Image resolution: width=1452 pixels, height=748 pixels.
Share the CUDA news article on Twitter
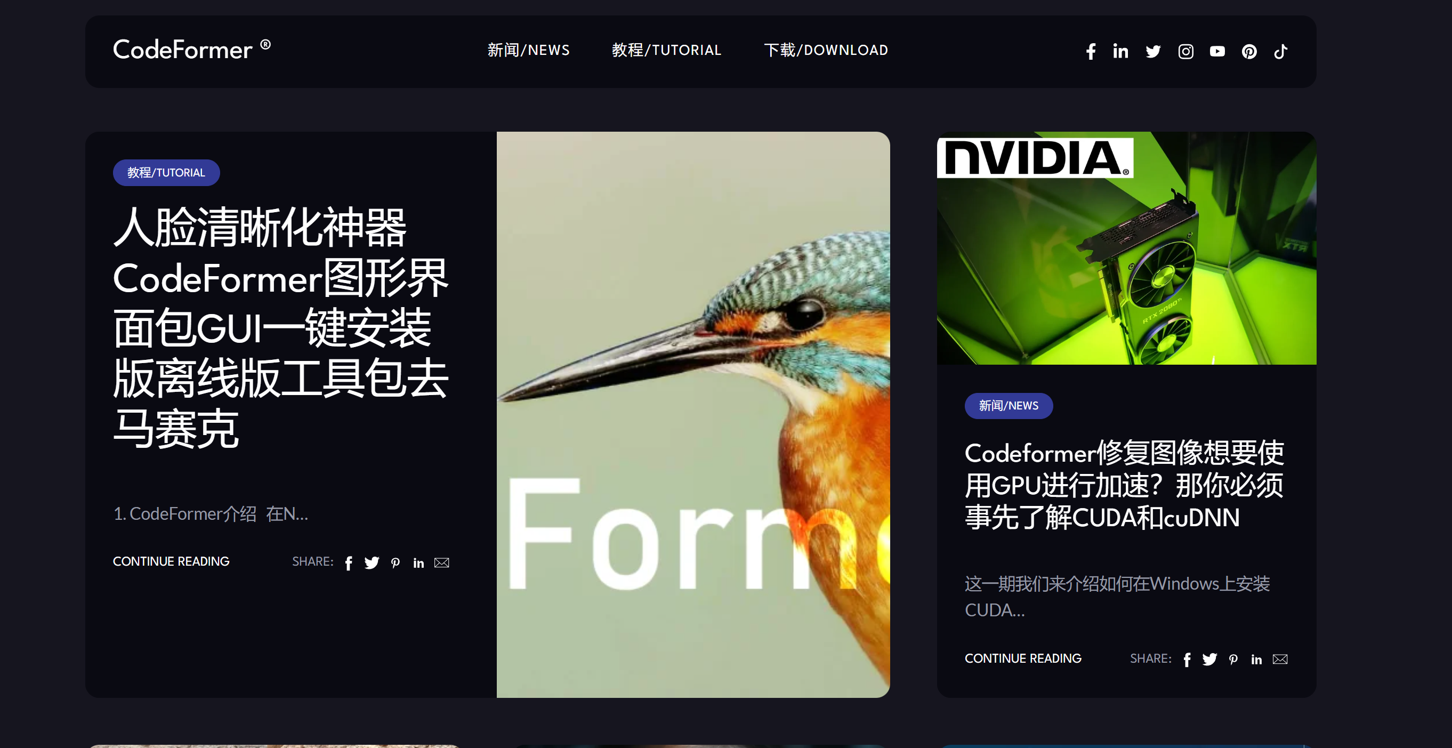click(x=1209, y=659)
